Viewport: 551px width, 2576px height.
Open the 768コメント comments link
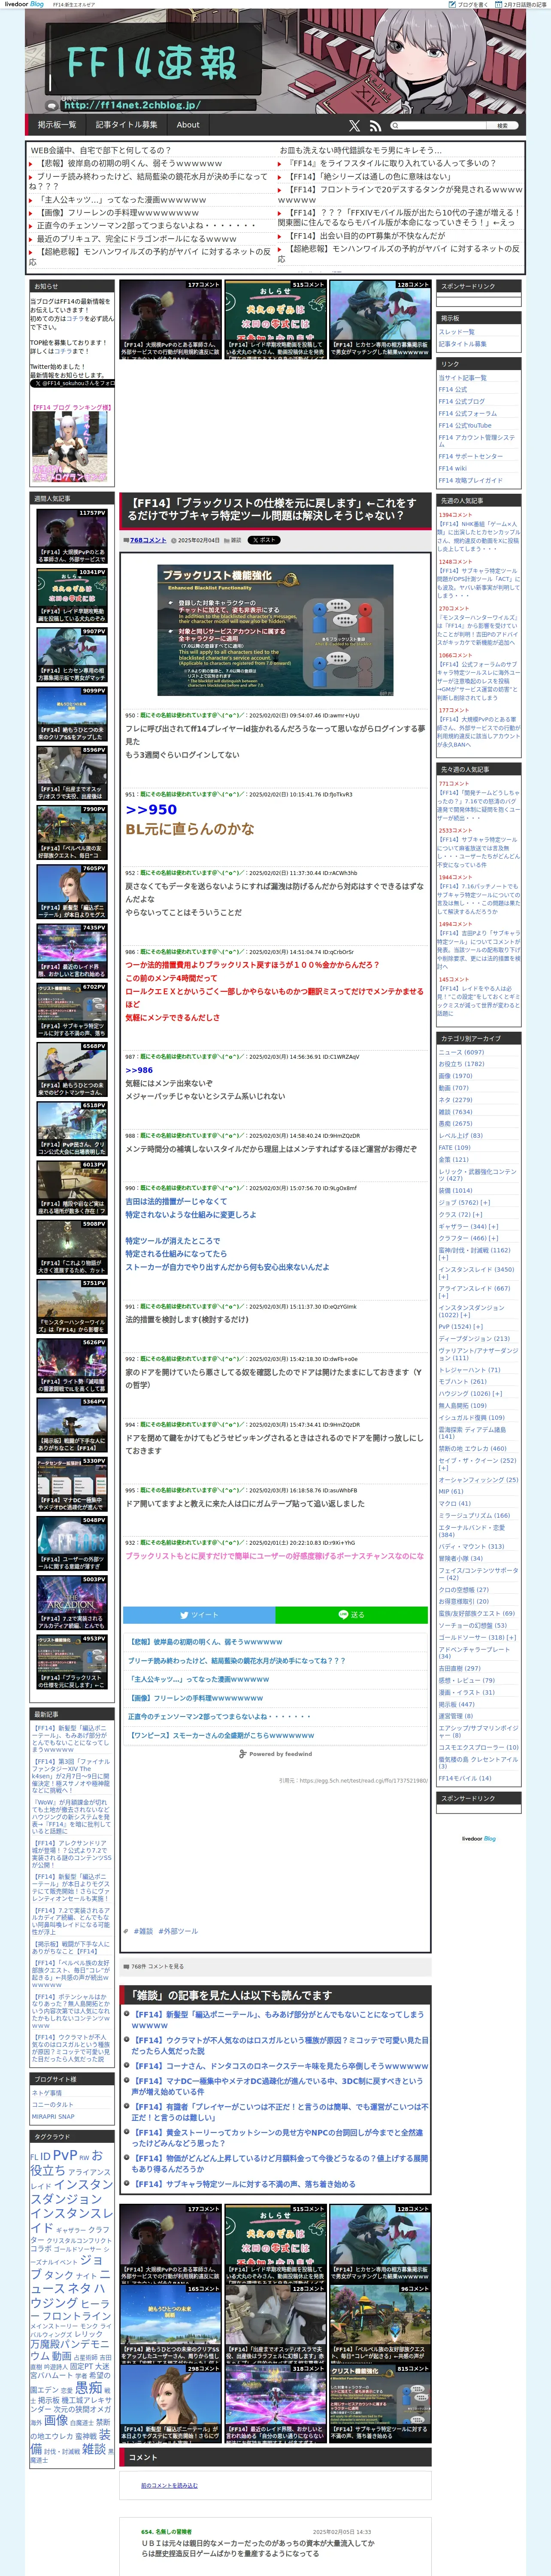pyautogui.click(x=148, y=540)
